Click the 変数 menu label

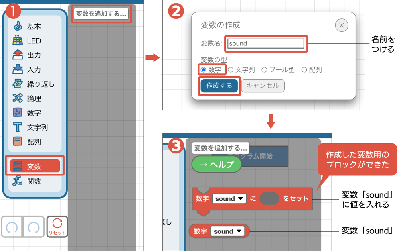point(34,167)
